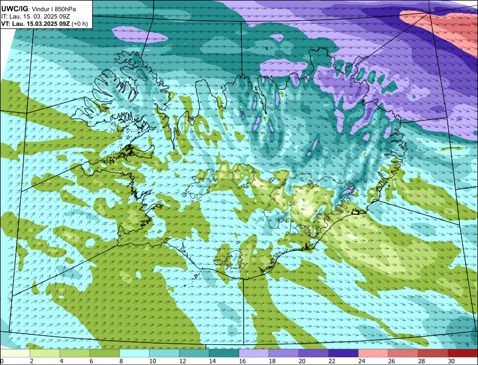Click the legend value 18
The width and height of the screenshot is (478, 365).
pyautogui.click(x=272, y=361)
